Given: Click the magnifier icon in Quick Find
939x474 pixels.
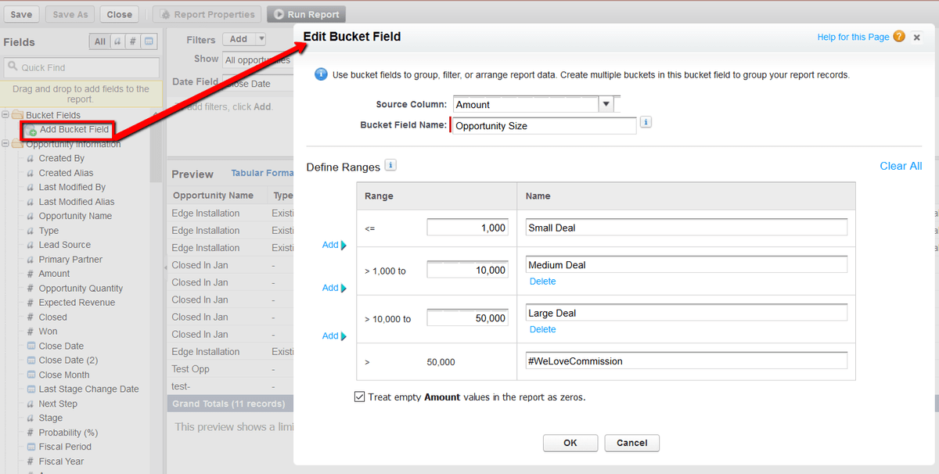Looking at the screenshot, I should [13, 67].
